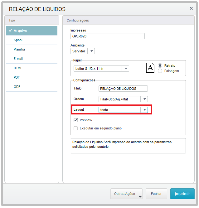Open Outras Ações menu button
The height and width of the screenshot is (208, 199).
click(x=126, y=194)
